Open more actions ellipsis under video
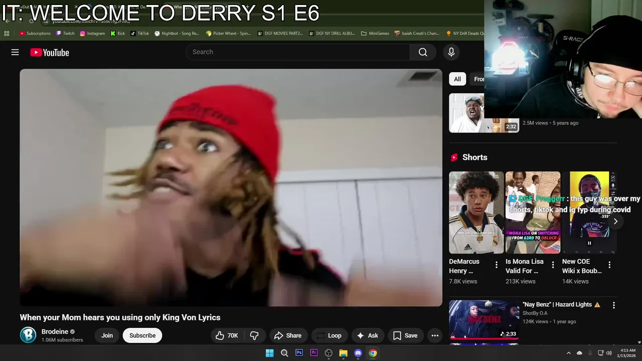Screen dimensions: 642x361 435,335
